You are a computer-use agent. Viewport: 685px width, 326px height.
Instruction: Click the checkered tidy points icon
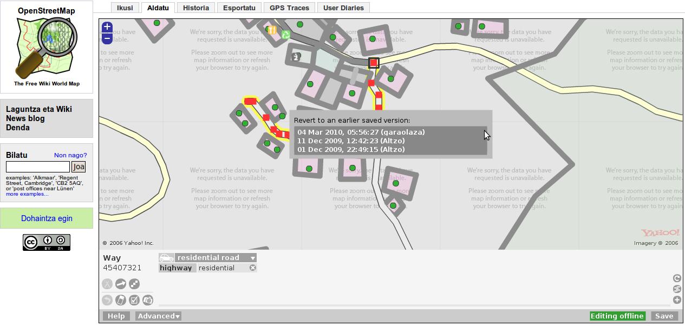pos(134,284)
